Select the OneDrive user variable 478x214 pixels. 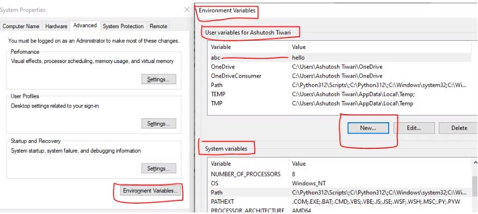click(340, 67)
